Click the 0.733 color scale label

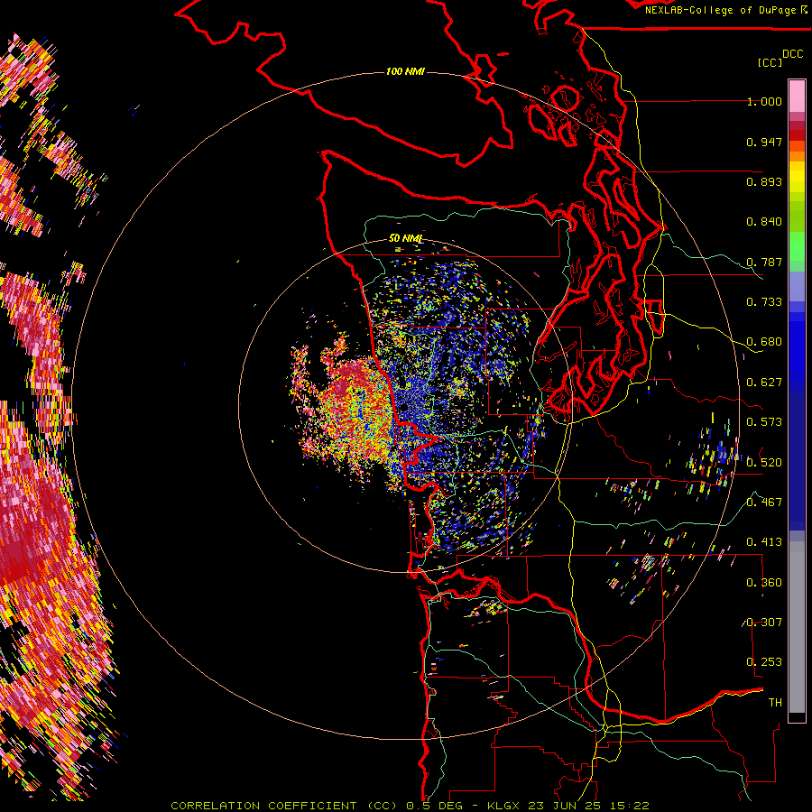[x=764, y=302]
